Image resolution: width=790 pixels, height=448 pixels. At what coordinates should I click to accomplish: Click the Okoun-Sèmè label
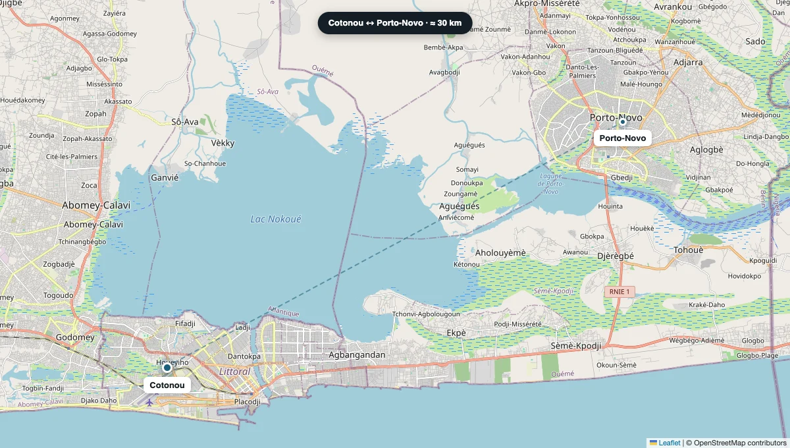[616, 365]
